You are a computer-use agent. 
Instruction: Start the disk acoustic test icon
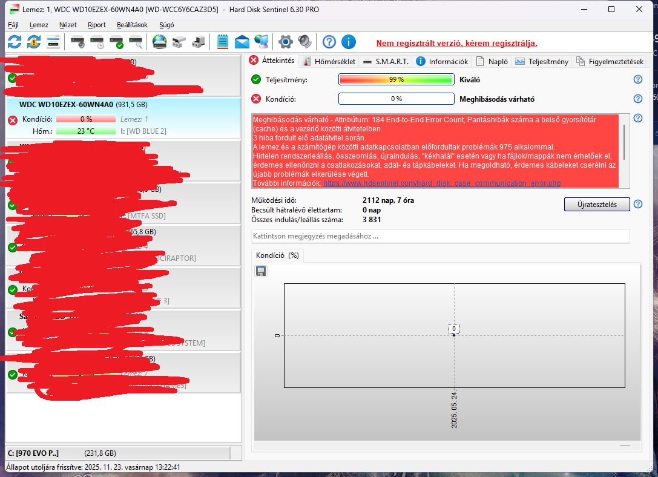[77, 42]
